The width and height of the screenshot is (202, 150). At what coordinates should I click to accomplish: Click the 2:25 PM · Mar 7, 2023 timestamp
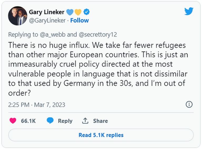point(37,105)
